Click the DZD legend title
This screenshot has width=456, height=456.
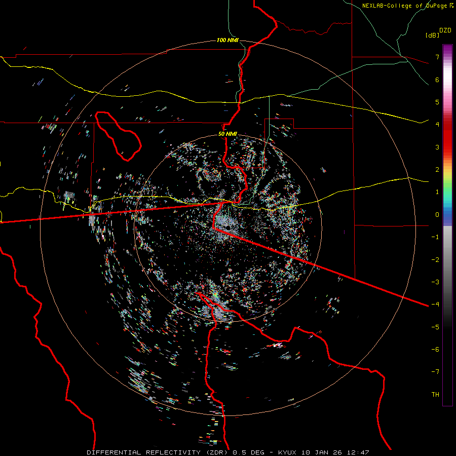445,30
